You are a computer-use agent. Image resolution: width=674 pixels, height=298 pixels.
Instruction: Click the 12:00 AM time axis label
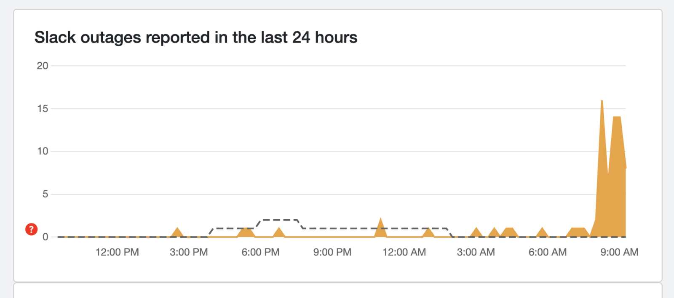(404, 252)
